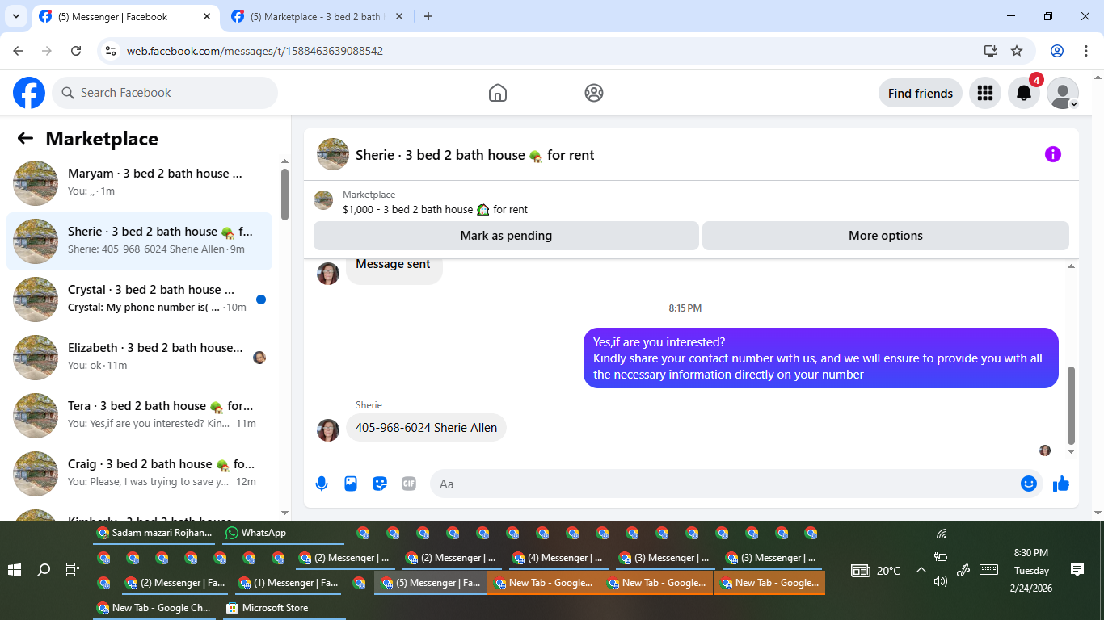Open the Windows action center icon

click(x=1077, y=570)
